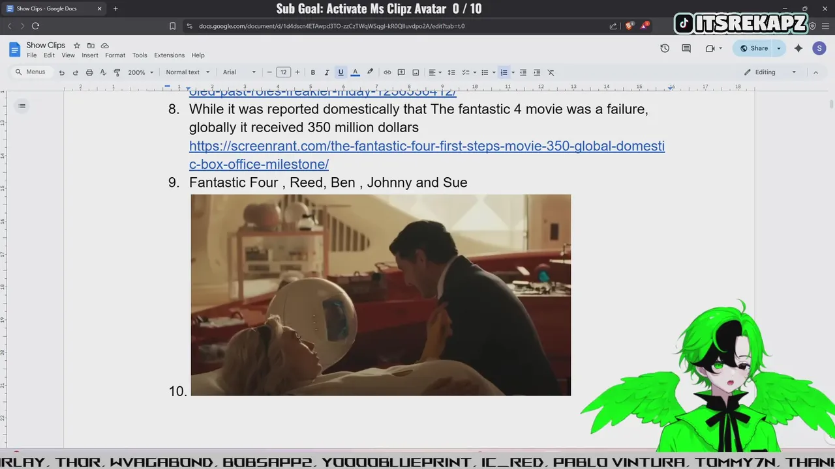Open the Help menu
This screenshot has width=835, height=469.
point(198,55)
